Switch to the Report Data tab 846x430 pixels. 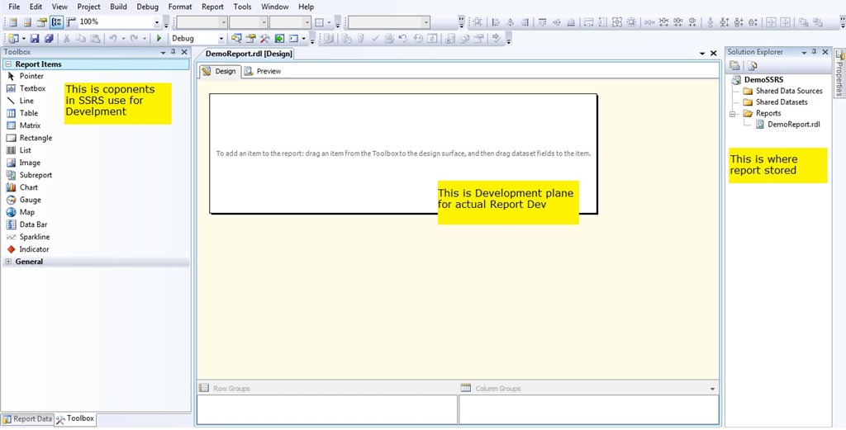tap(27, 419)
